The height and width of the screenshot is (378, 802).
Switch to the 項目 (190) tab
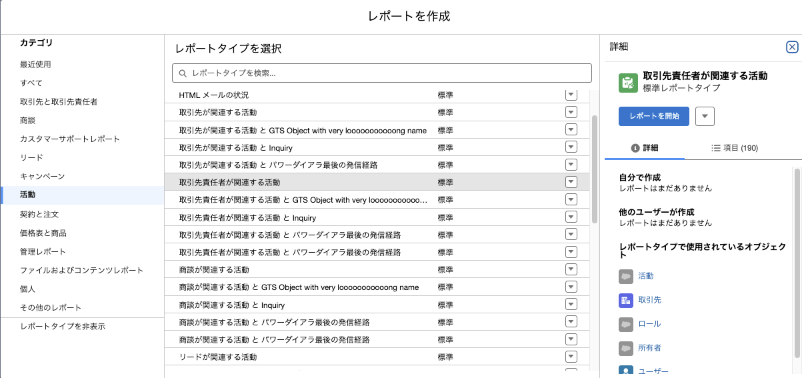coord(735,148)
